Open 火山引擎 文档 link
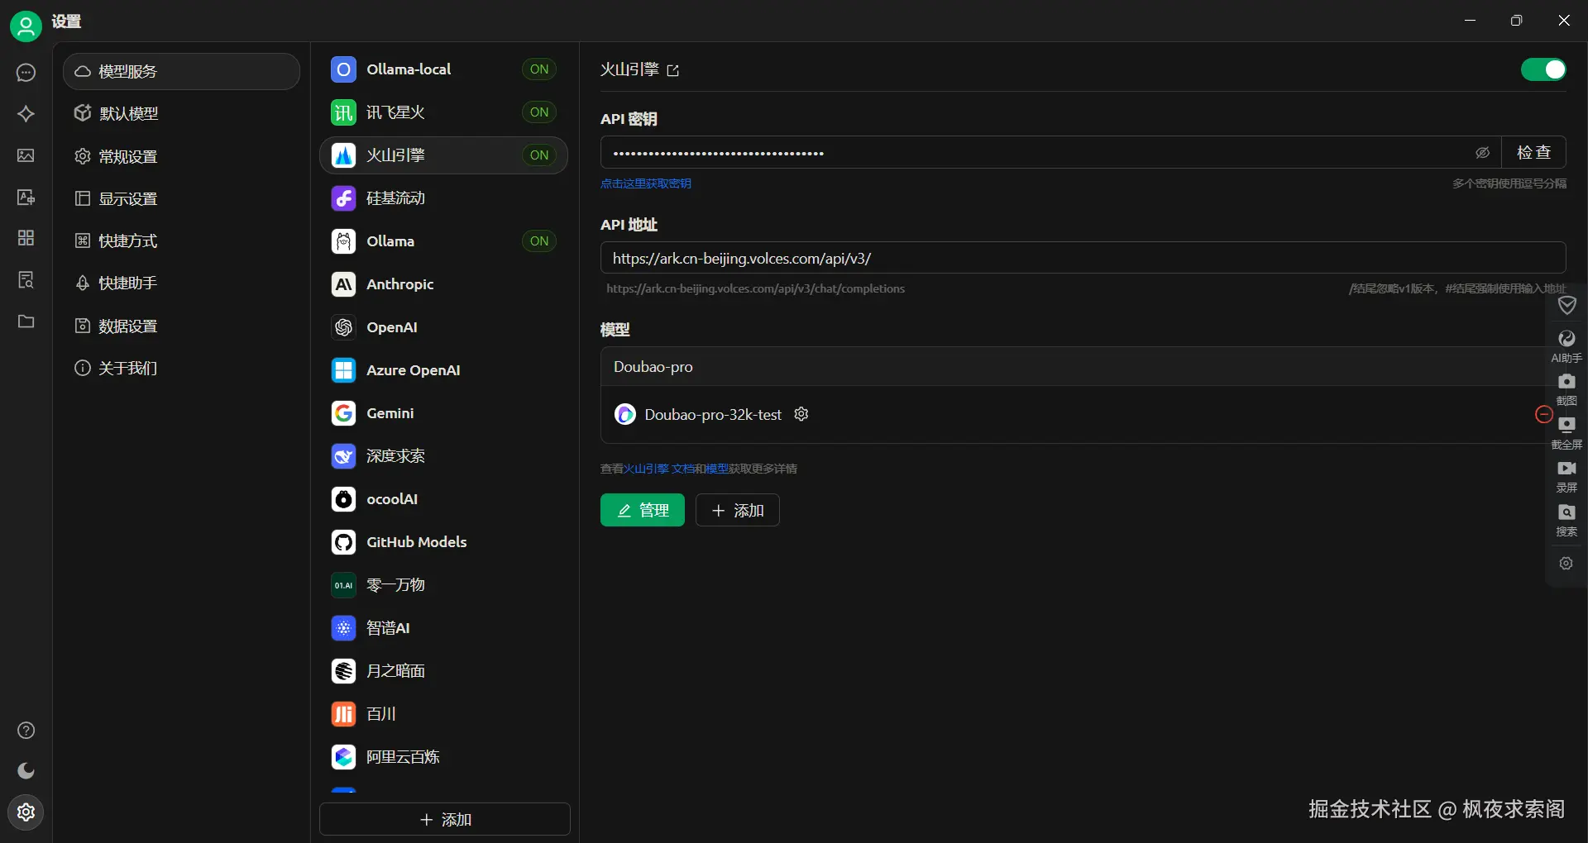 (x=658, y=469)
